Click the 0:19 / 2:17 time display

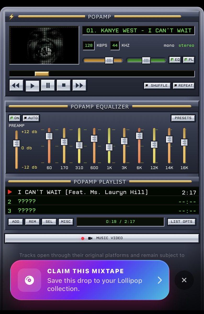click(120, 222)
